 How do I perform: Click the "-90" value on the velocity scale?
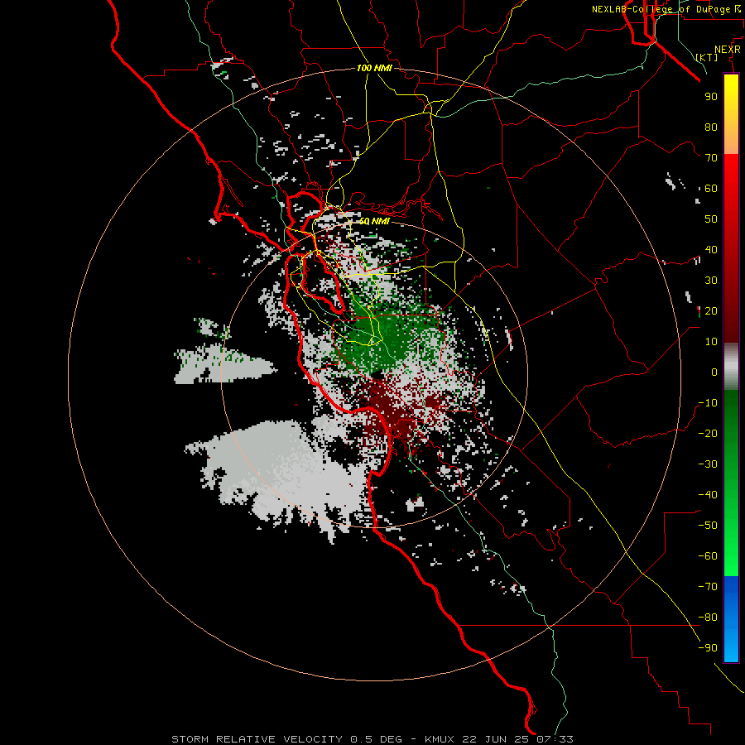coord(708,648)
